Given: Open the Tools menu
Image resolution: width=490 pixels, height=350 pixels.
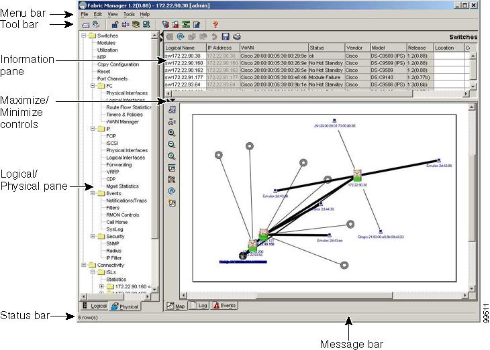Looking at the screenshot, I should pyautogui.click(x=129, y=14).
